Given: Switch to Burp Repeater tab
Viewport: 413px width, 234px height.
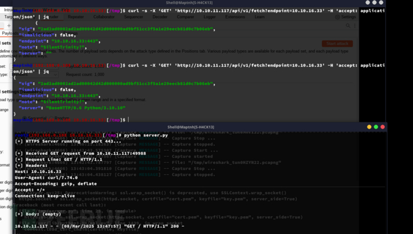Looking at the screenshot, I should [x=75, y=17].
